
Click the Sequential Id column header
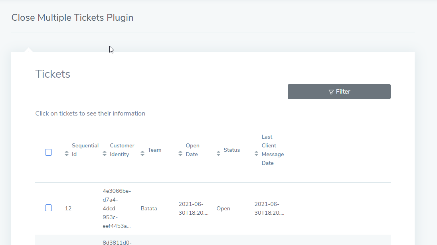[85, 150]
